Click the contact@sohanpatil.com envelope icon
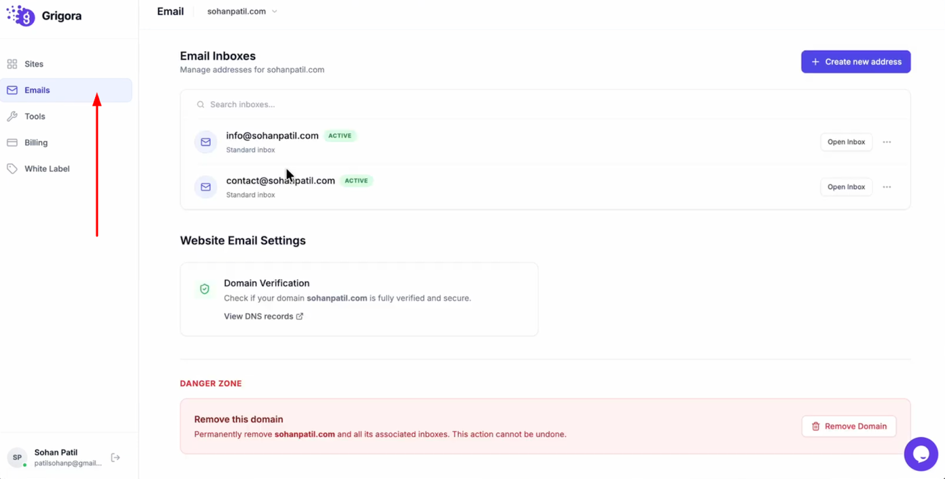Image resolution: width=945 pixels, height=479 pixels. pyautogui.click(x=206, y=187)
